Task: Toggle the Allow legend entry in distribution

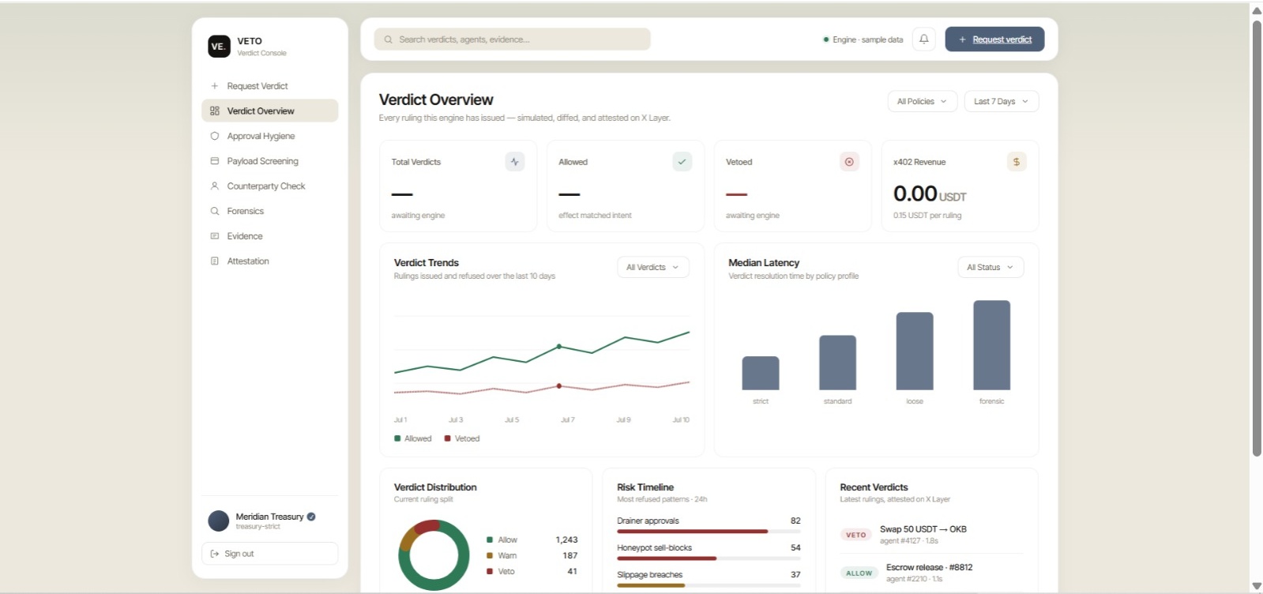Action: [502, 540]
